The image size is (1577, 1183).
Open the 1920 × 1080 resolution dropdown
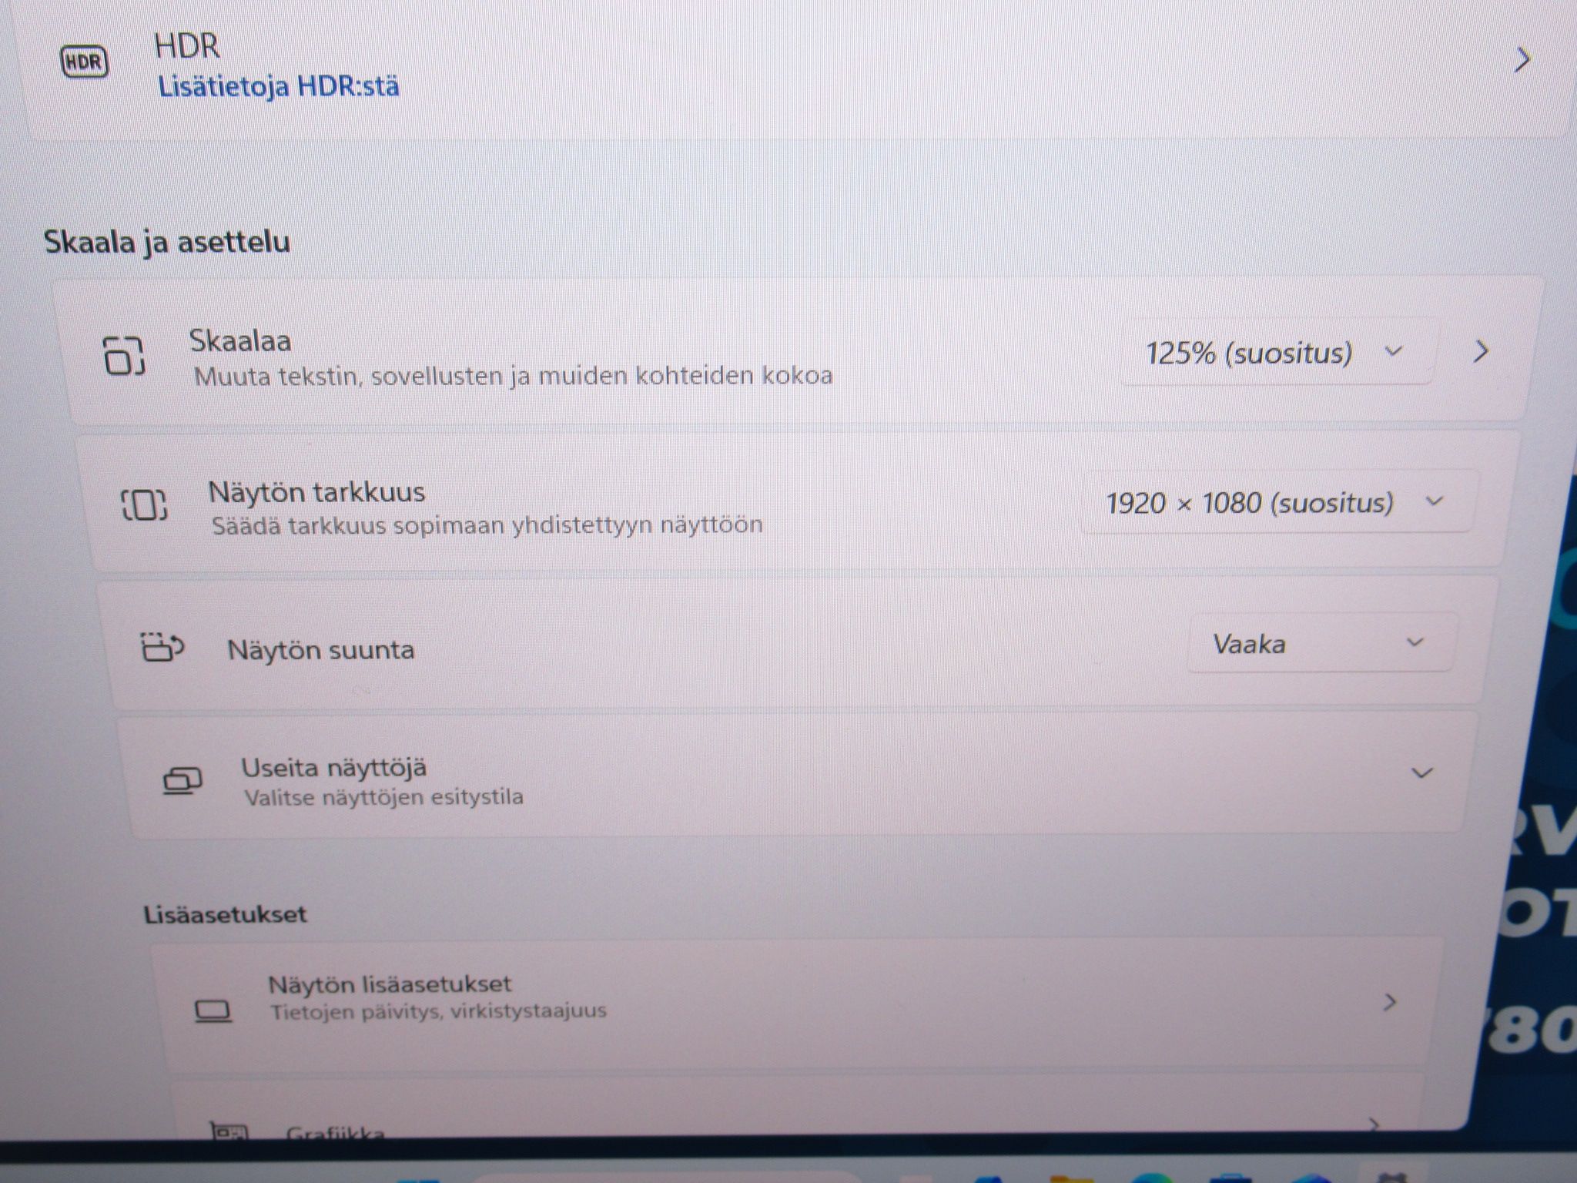tap(1276, 502)
